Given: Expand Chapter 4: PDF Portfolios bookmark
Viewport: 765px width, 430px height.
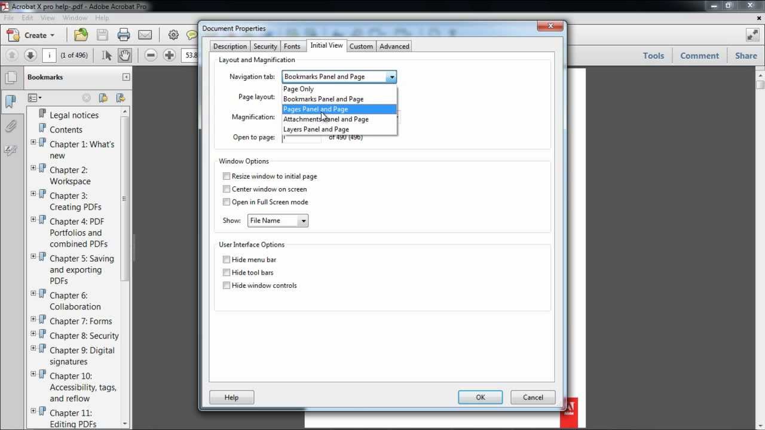Looking at the screenshot, I should point(33,219).
